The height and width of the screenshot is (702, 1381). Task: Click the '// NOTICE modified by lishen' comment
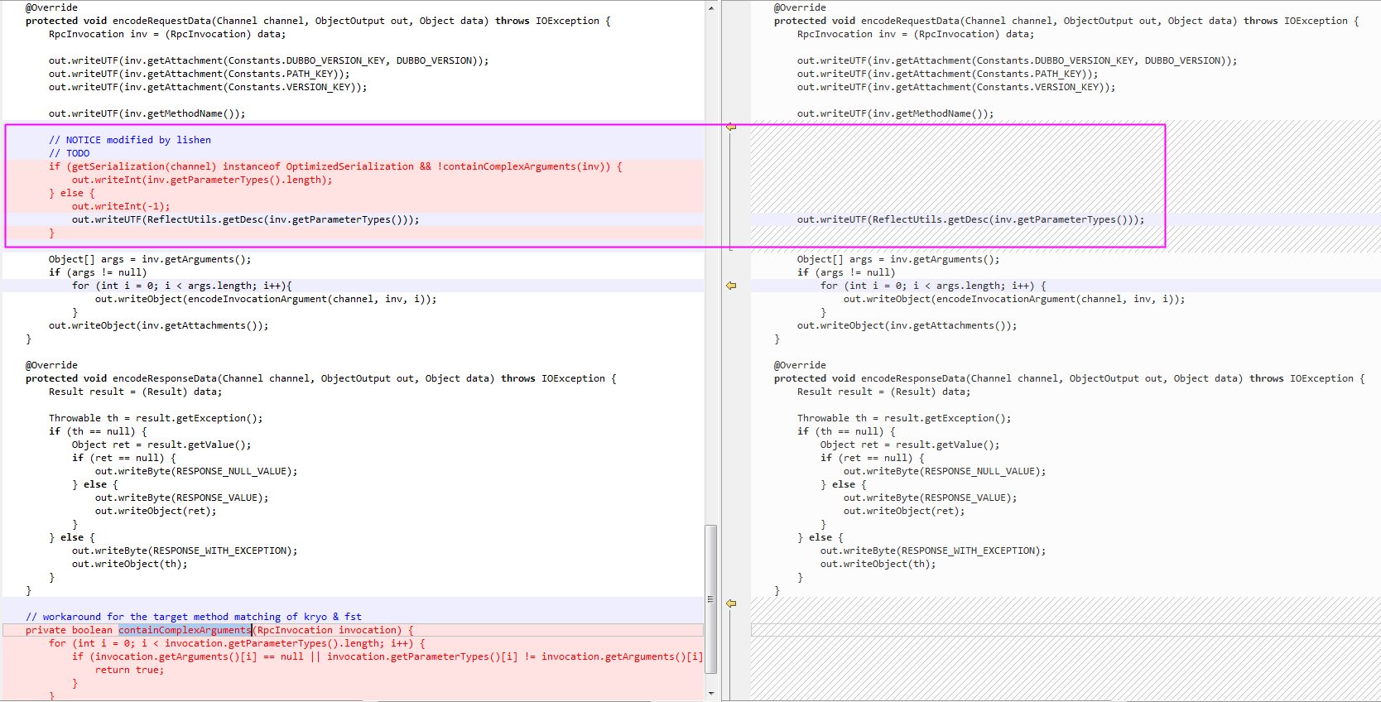click(130, 140)
